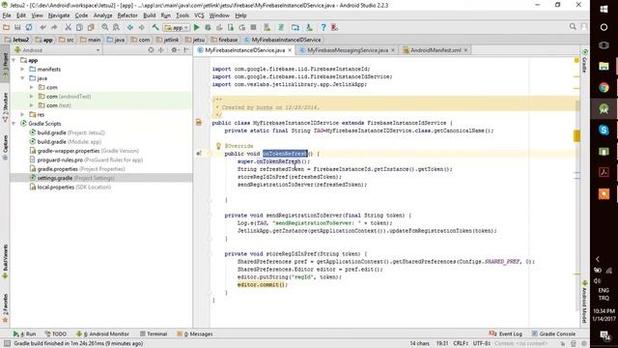
Task: Open the Navigate menu
Action: 59,15
